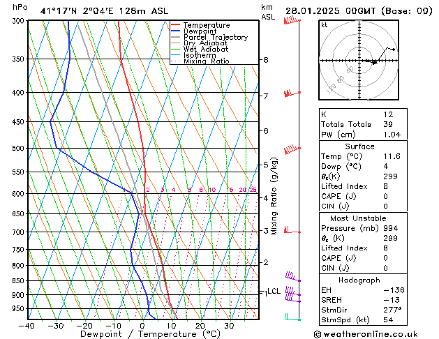Click the 'Most Unstable' section heading
The image size is (439, 339).
[358, 218]
